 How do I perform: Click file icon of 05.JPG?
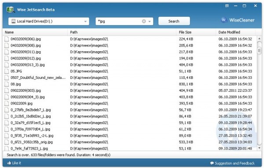7,71
